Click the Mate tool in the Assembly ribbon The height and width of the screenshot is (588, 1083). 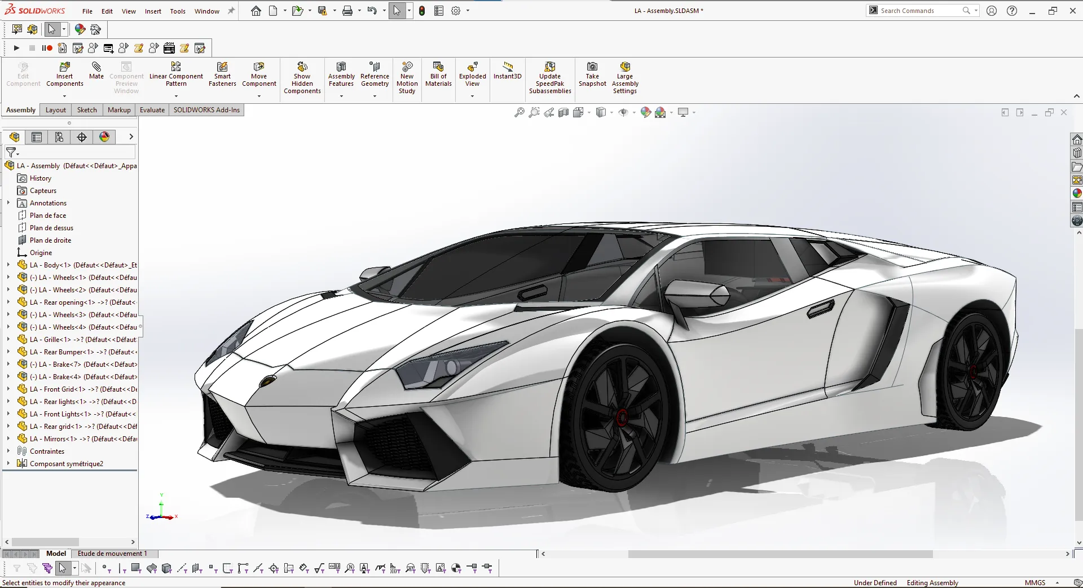(x=96, y=71)
